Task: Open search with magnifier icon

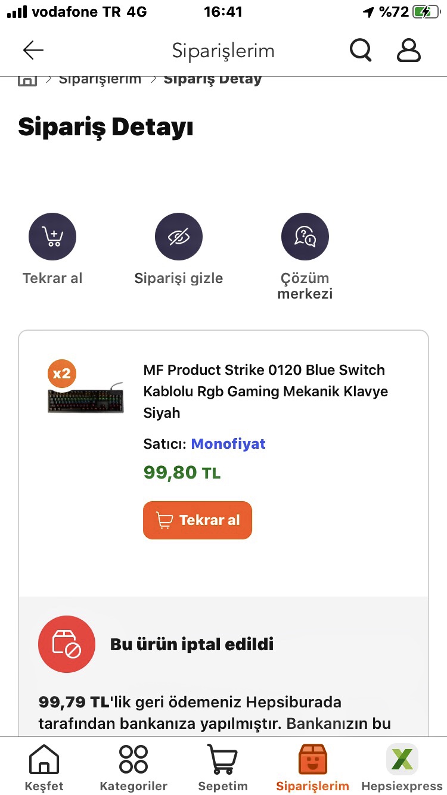Action: tap(361, 51)
